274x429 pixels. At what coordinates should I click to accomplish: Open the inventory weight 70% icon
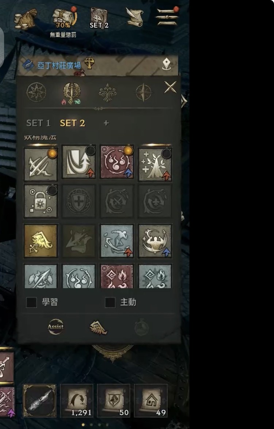click(x=64, y=18)
